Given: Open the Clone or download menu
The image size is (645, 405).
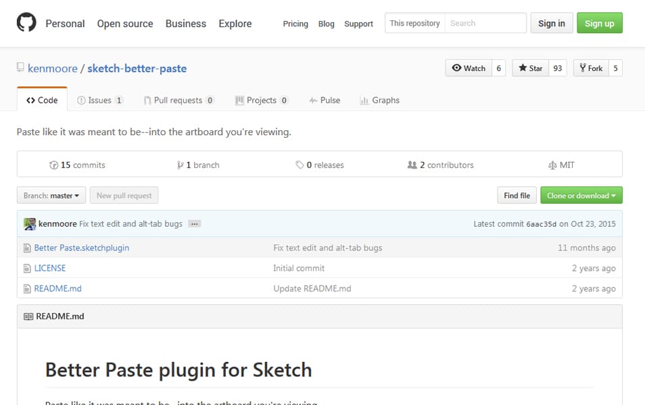Looking at the screenshot, I should (x=581, y=195).
